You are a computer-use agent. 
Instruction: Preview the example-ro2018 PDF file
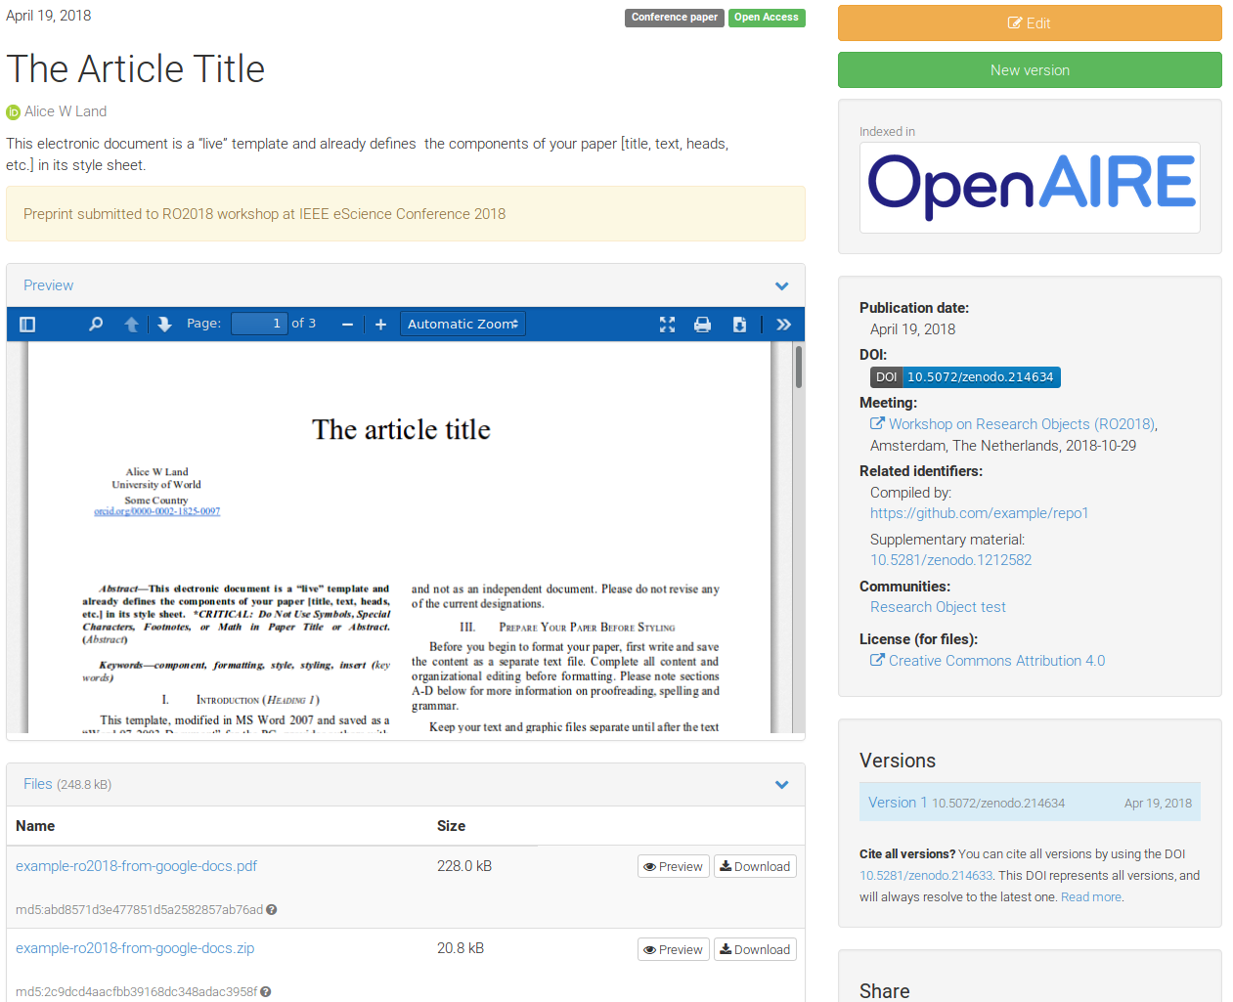[x=673, y=867]
